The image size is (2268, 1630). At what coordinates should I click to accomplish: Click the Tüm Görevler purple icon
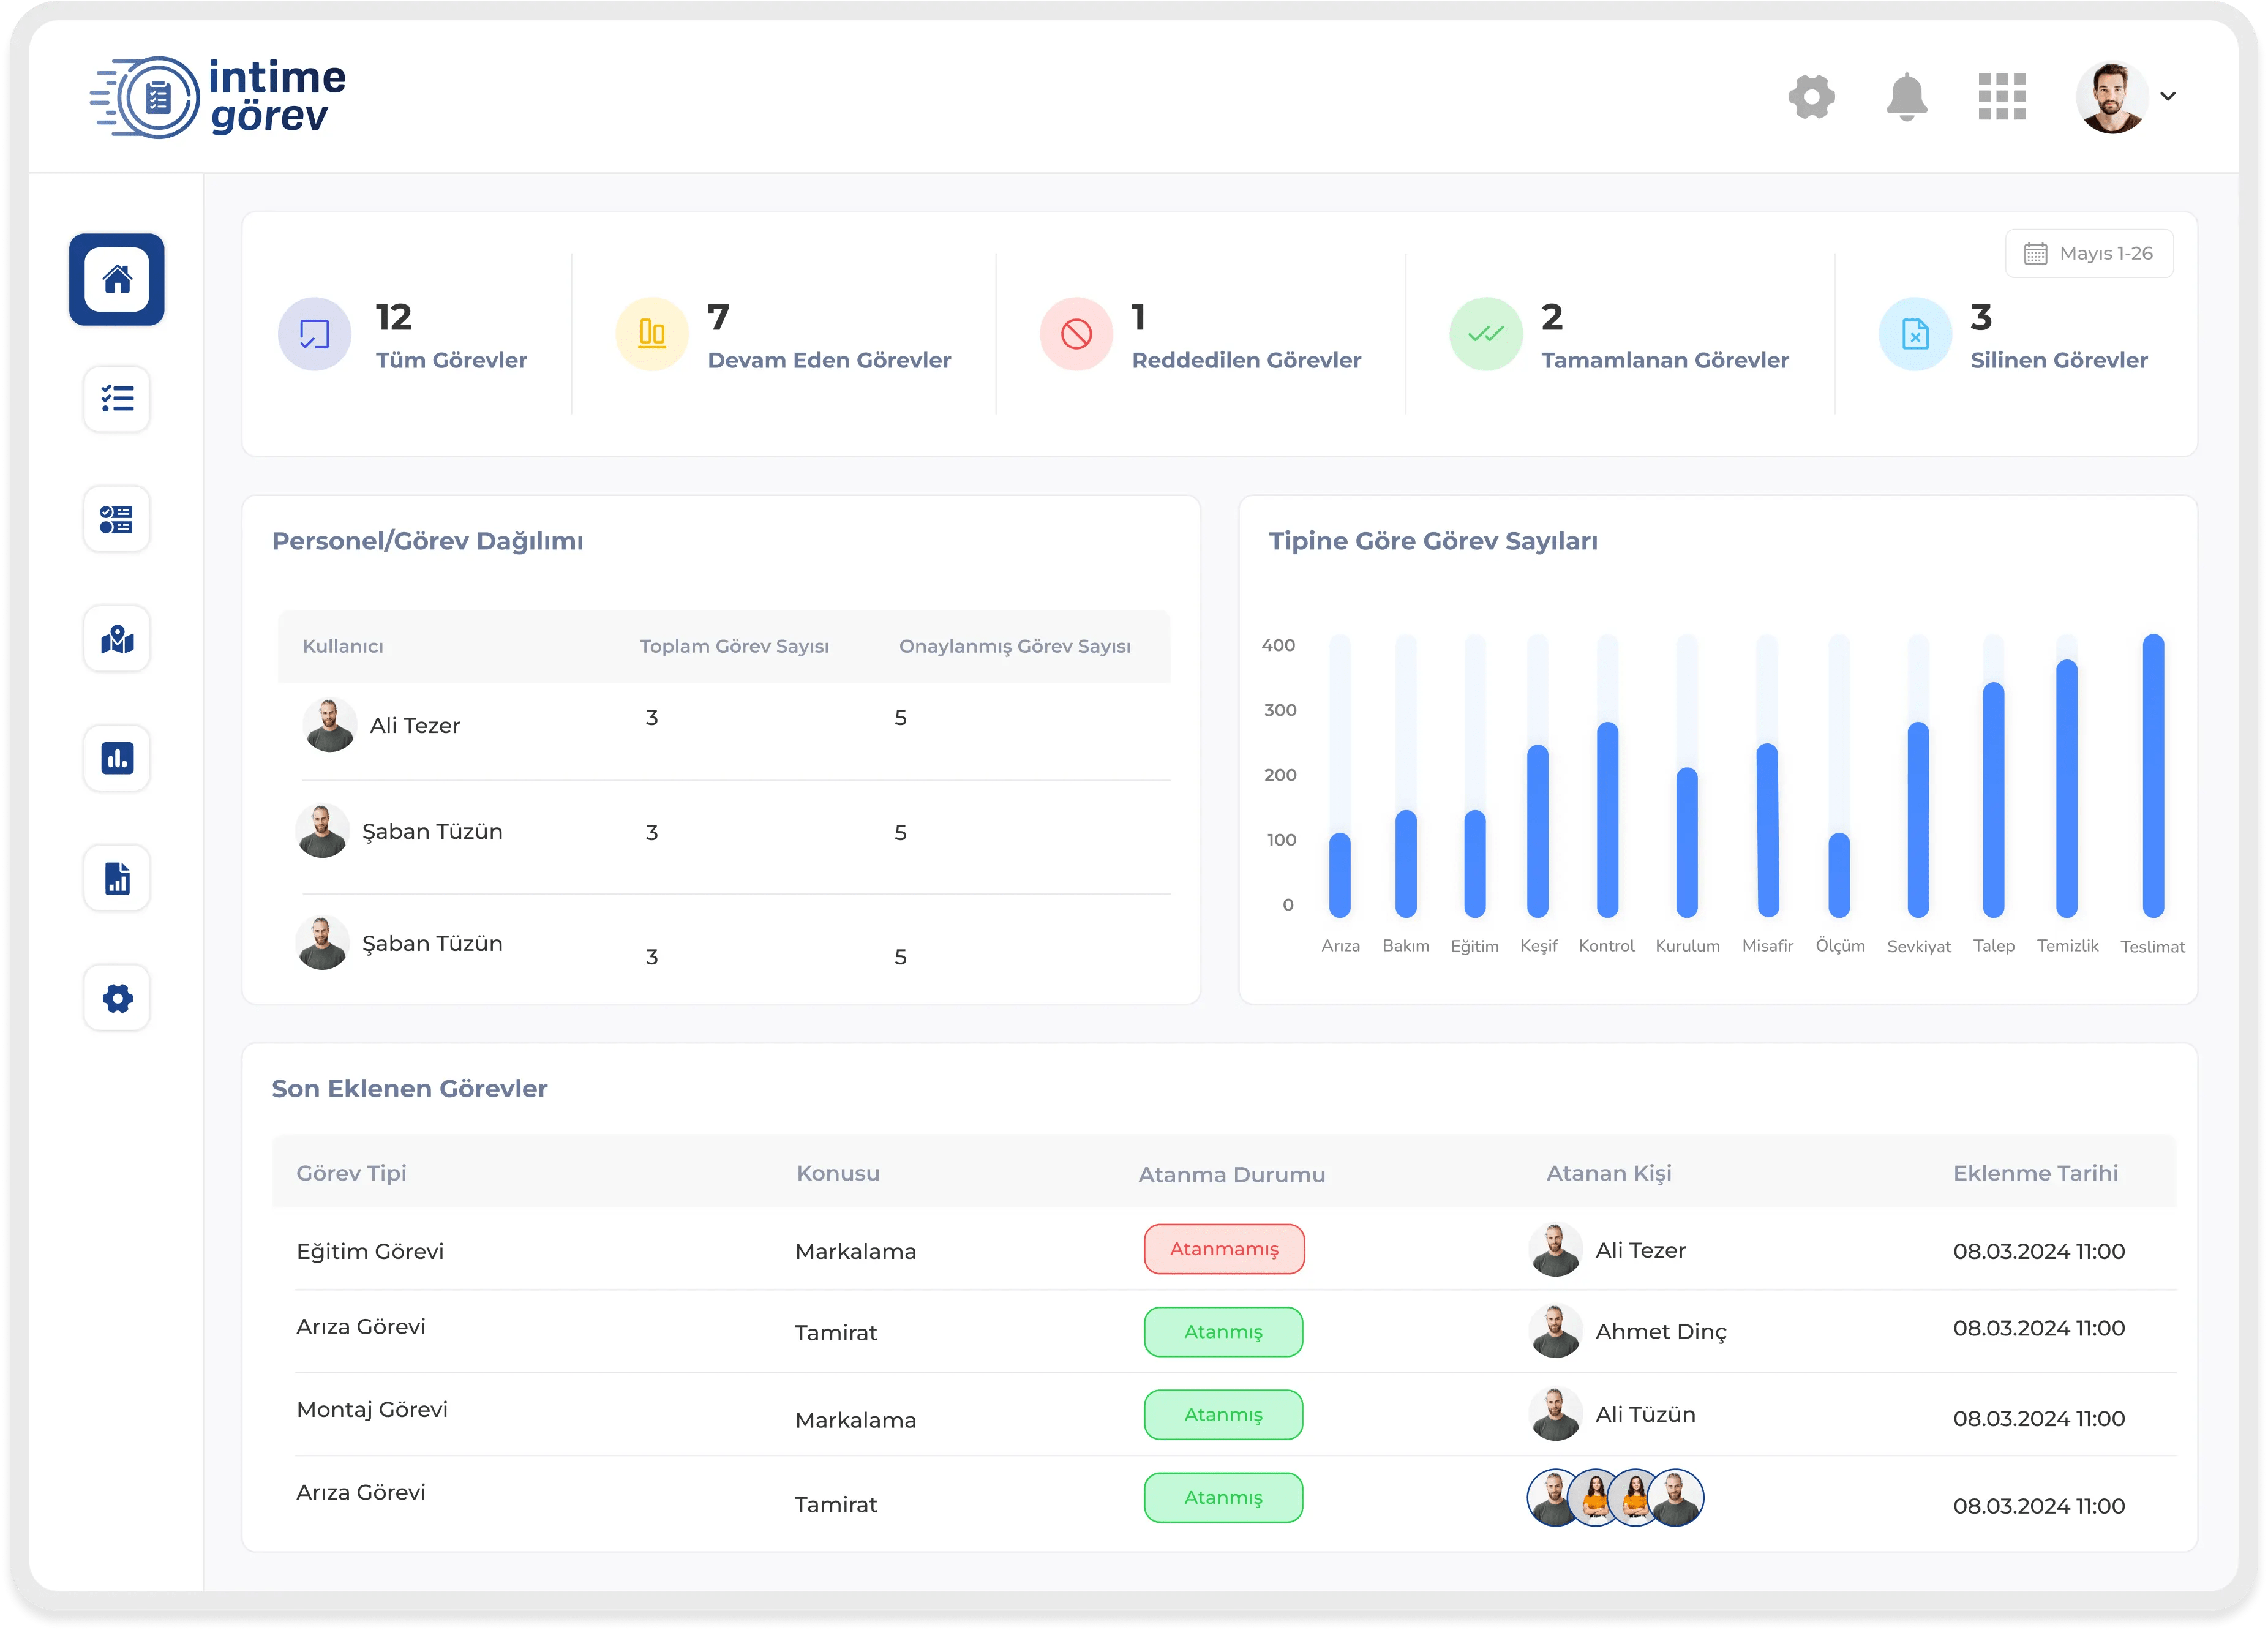point(314,334)
